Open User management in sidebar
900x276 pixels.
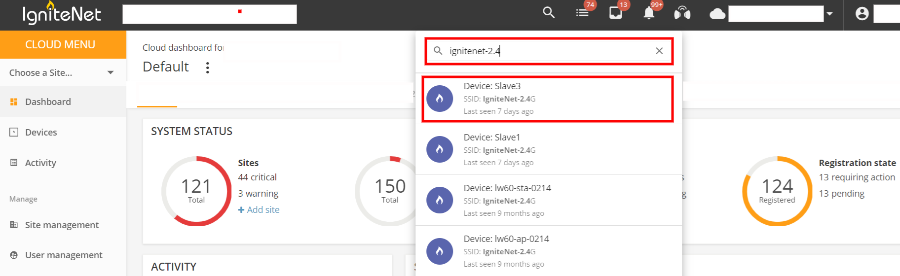tap(63, 255)
